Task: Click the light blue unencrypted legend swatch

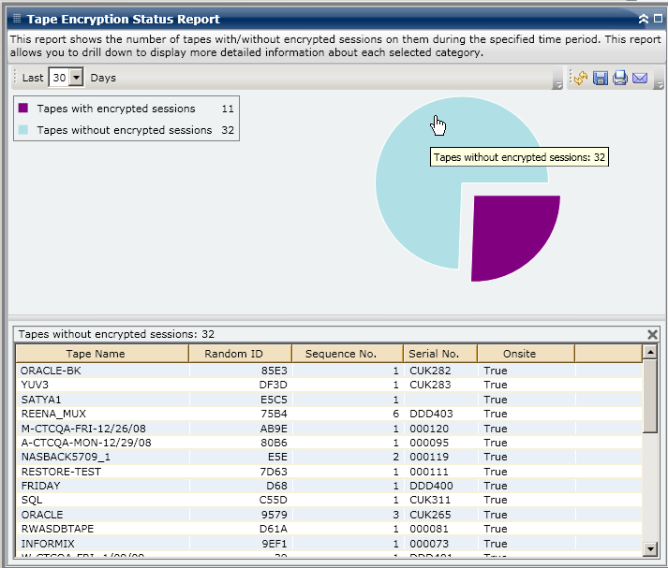Action: pyautogui.click(x=24, y=130)
